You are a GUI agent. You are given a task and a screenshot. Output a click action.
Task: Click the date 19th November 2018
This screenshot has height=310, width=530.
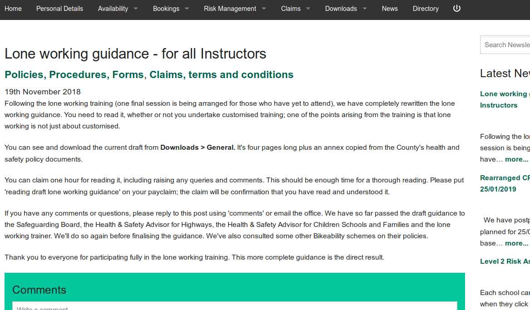tap(43, 92)
